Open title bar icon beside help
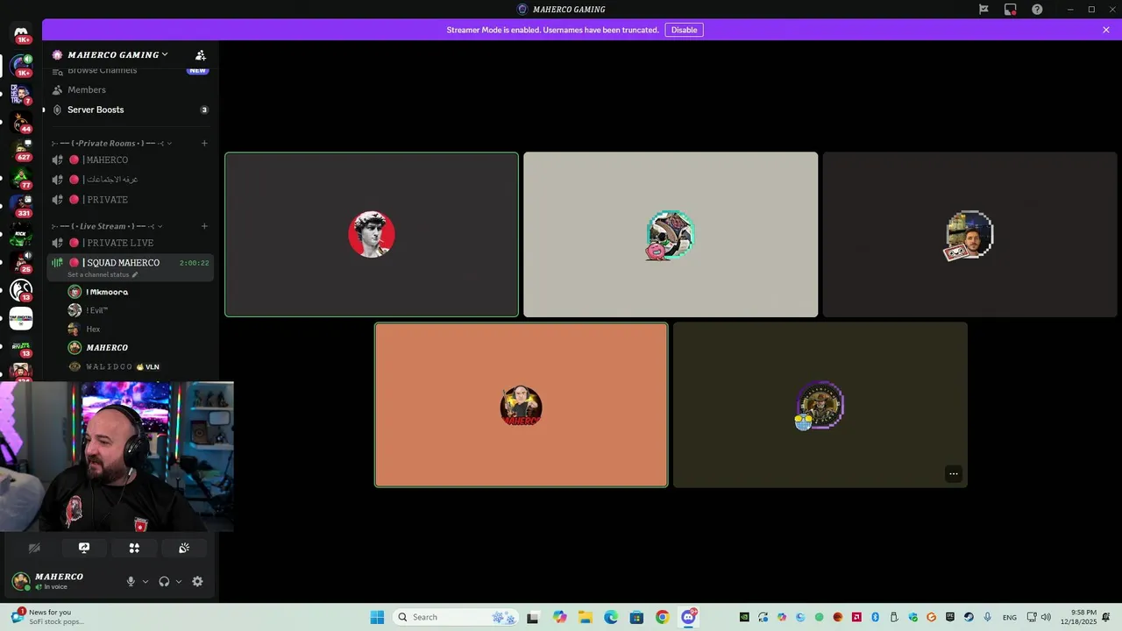 pyautogui.click(x=1011, y=10)
